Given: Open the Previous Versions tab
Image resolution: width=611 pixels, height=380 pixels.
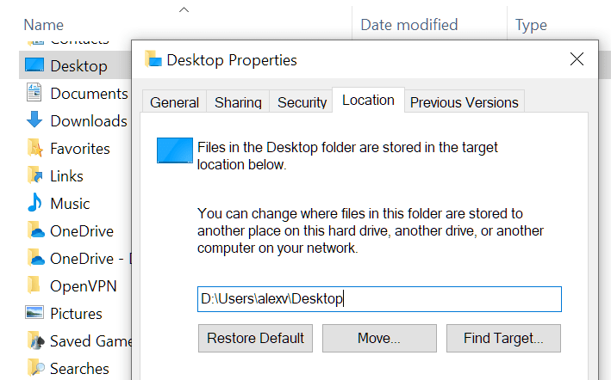Looking at the screenshot, I should tap(464, 102).
